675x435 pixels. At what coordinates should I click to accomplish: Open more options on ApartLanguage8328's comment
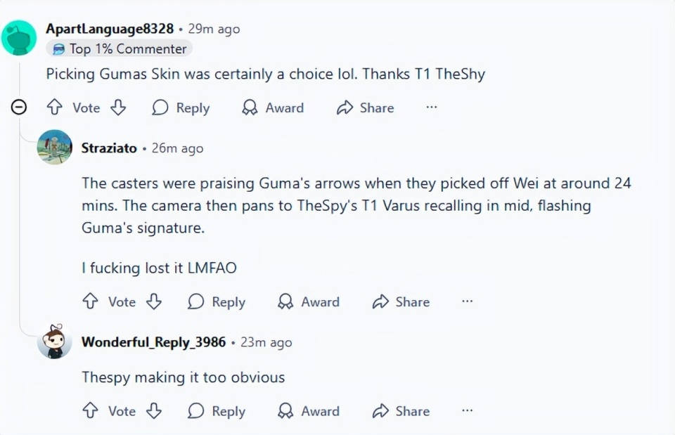click(432, 108)
